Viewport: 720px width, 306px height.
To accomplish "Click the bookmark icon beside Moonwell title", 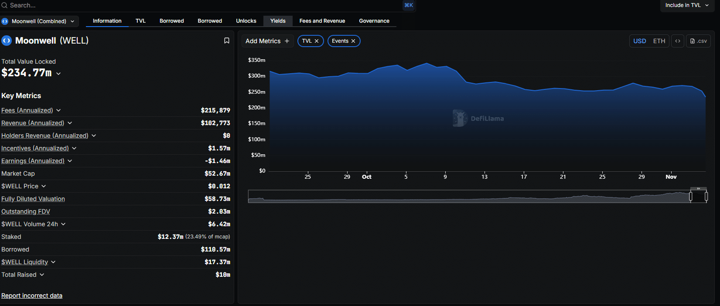I will (226, 41).
